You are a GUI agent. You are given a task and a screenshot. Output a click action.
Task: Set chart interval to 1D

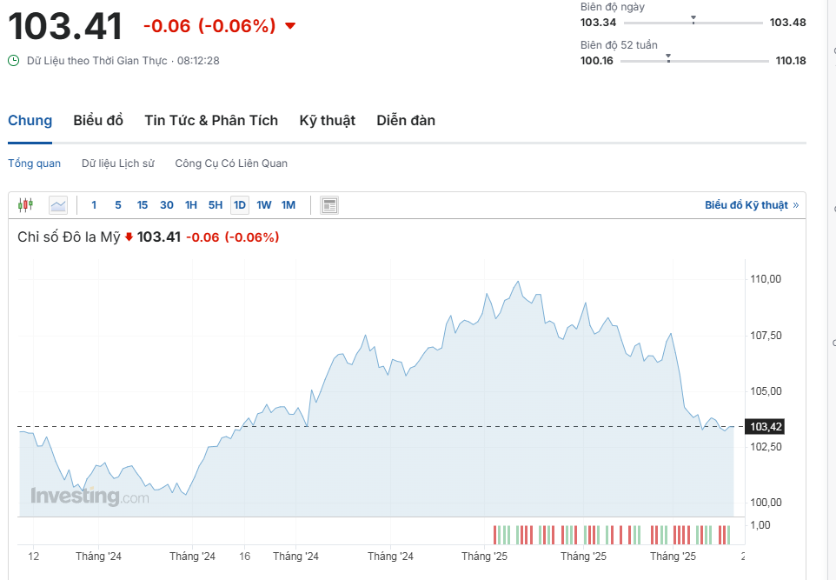(x=239, y=205)
